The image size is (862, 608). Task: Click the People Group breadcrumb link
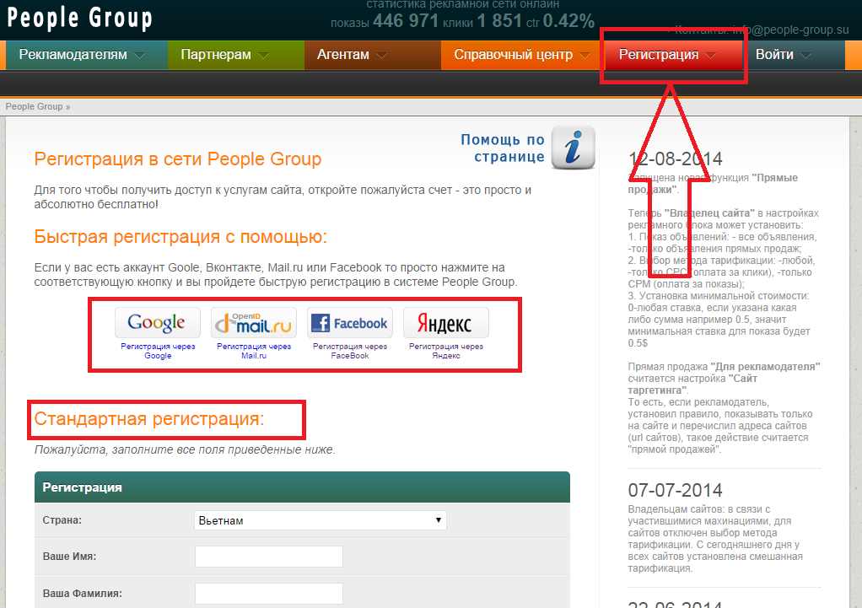(34, 106)
